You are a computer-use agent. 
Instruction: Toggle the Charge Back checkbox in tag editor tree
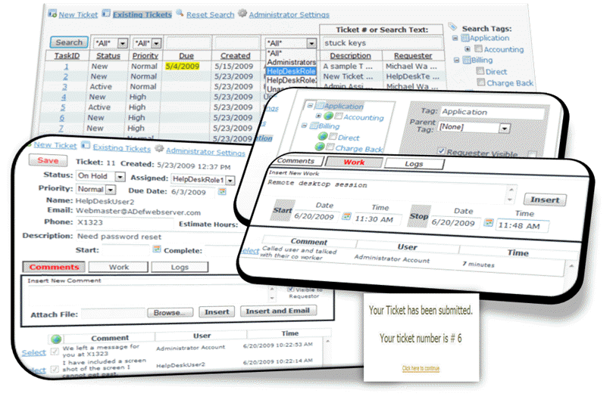click(330, 147)
